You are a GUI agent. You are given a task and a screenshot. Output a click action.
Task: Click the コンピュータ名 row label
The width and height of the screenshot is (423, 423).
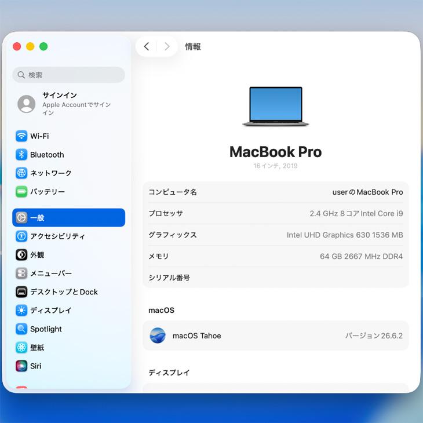[x=173, y=192]
